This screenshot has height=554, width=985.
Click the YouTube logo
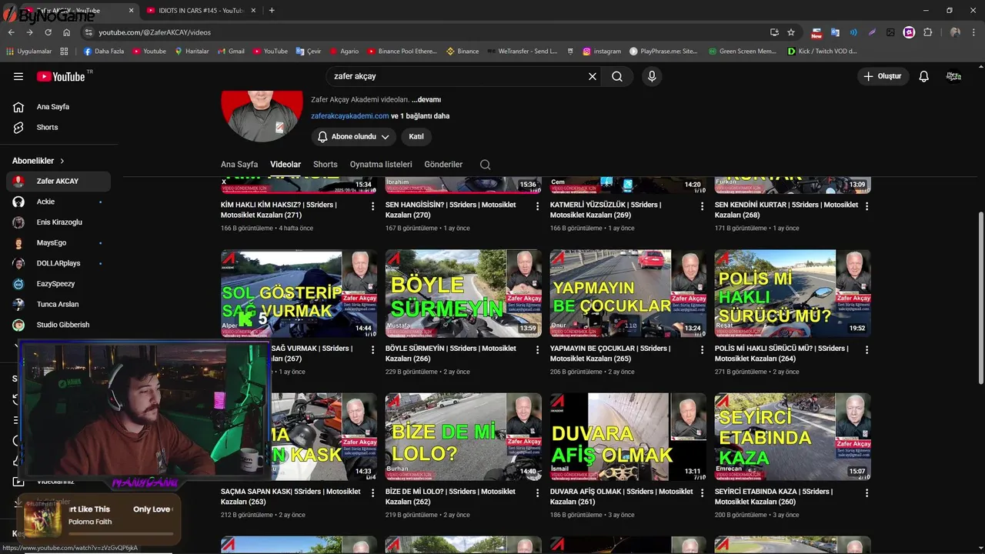click(x=61, y=76)
